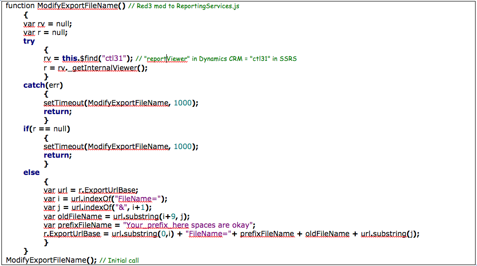Screen dimensions: 477x266
Task: Click the rv._getInternalViewer() line
Action: (95, 68)
